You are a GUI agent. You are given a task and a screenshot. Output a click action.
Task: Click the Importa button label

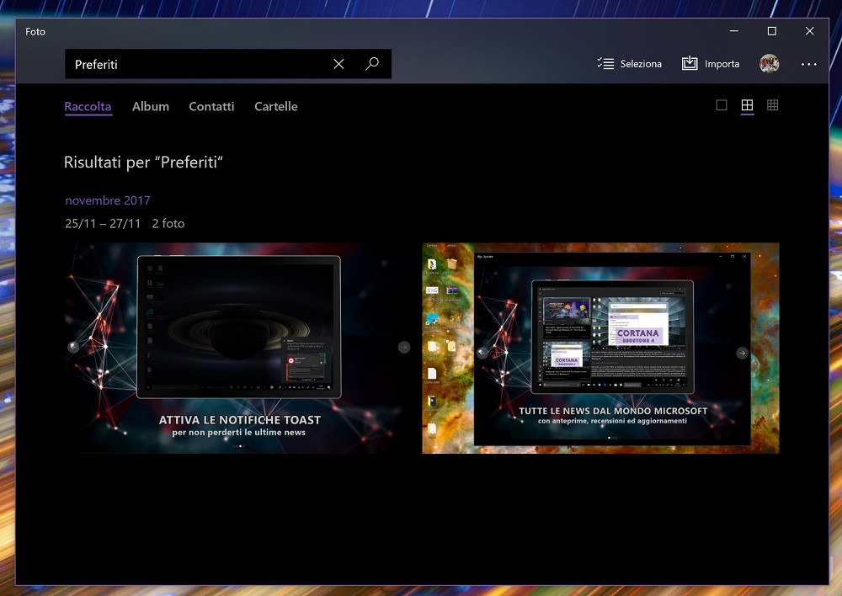click(x=722, y=64)
